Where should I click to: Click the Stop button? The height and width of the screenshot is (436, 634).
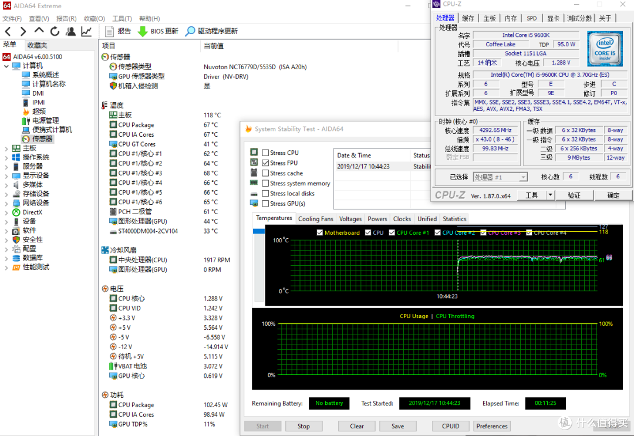tap(303, 426)
